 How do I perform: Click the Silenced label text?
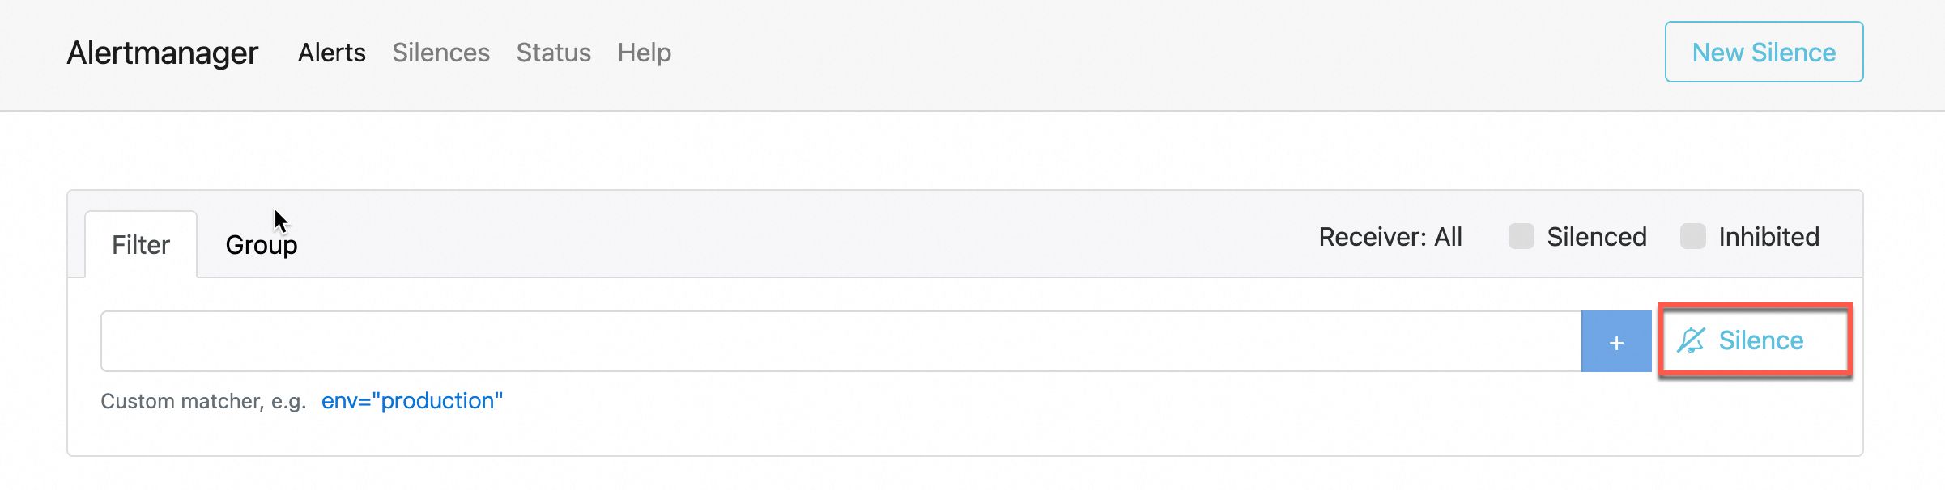pos(1596,237)
